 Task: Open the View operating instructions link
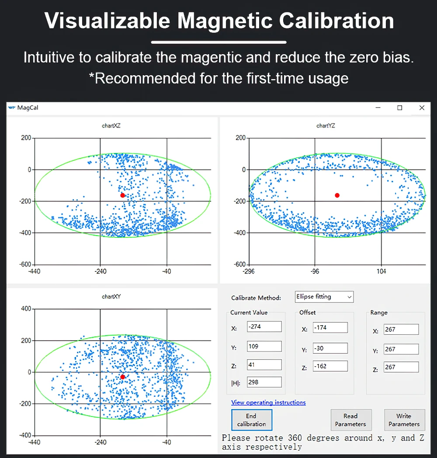pos(268,402)
